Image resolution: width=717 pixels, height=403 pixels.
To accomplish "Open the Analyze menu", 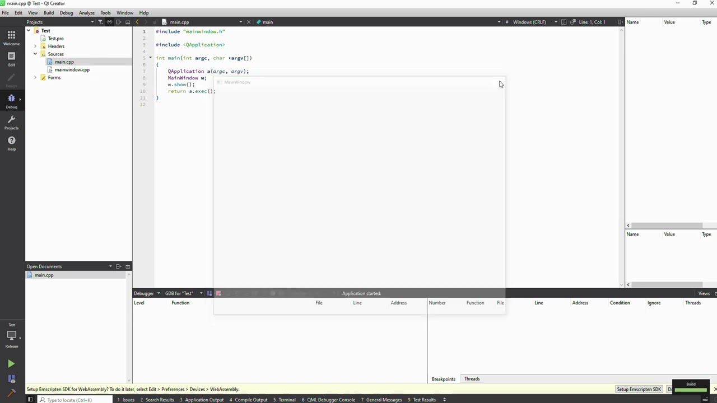I will click(87, 12).
